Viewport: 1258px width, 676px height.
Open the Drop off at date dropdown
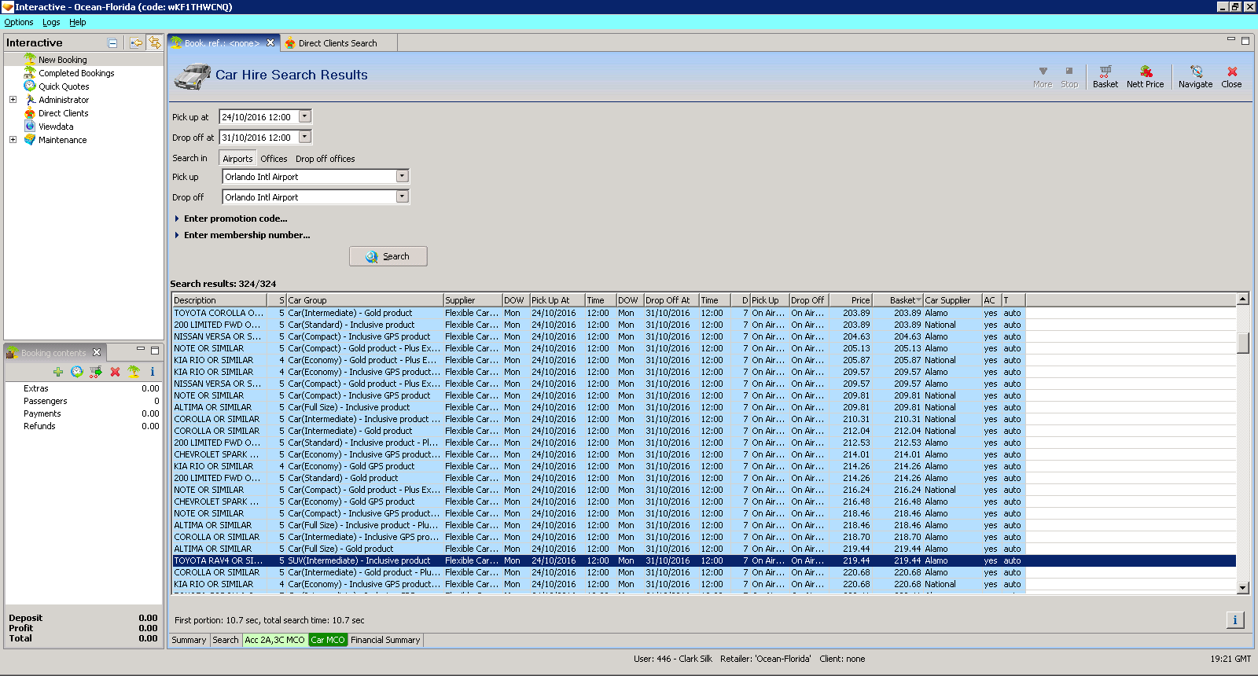pos(305,137)
